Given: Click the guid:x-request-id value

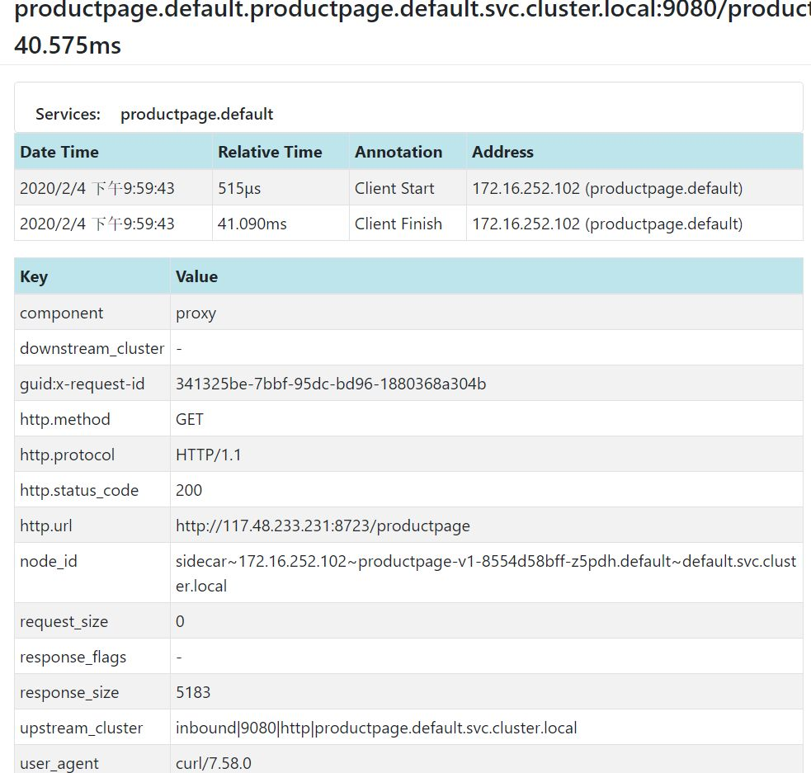Looking at the screenshot, I should [x=331, y=384].
